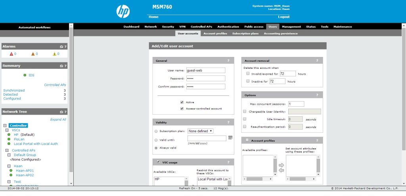
Task: Click the Options section help icon
Action: (317, 95)
